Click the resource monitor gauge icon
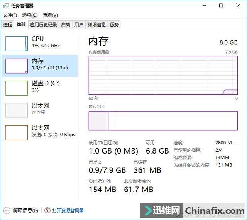This screenshot has height=220, width=247. tap(47, 210)
